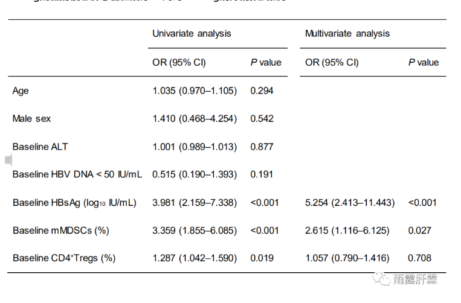Click the 雨露肝霖 watermark text
The height and width of the screenshot is (303, 461).
415,279
